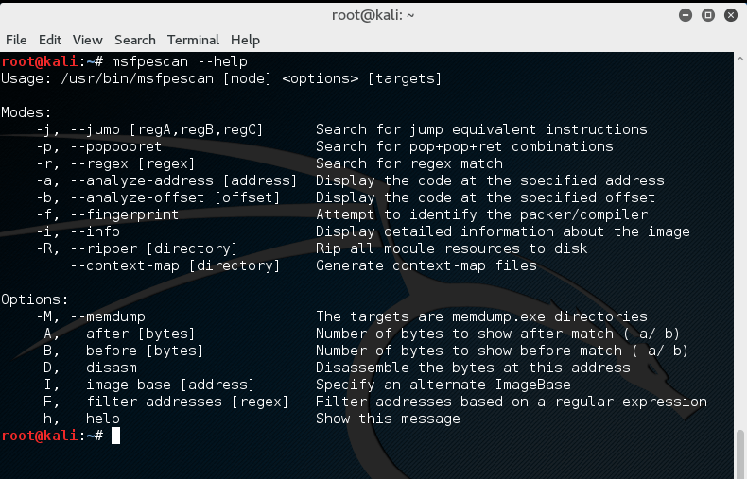
Task: Click the Usage line in terminal output
Action: pos(221,78)
